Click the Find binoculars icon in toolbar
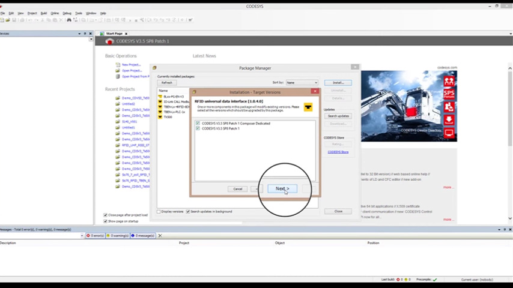The width and height of the screenshot is (513, 288). [x=69, y=20]
